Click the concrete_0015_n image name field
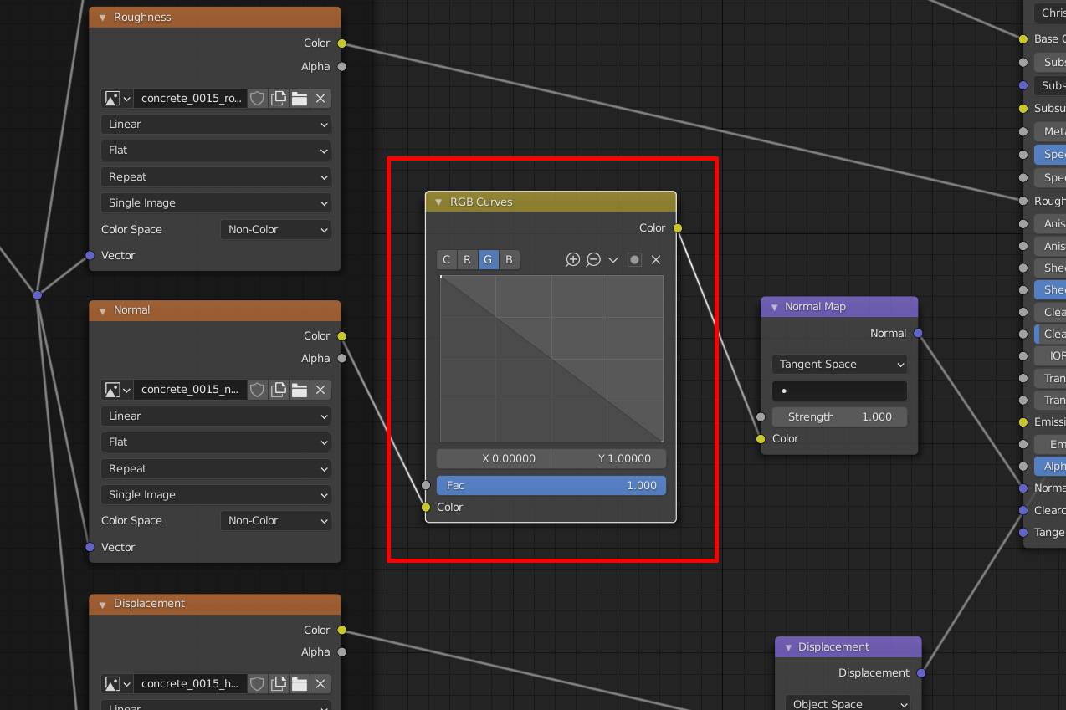1066x710 pixels. pyautogui.click(x=191, y=390)
